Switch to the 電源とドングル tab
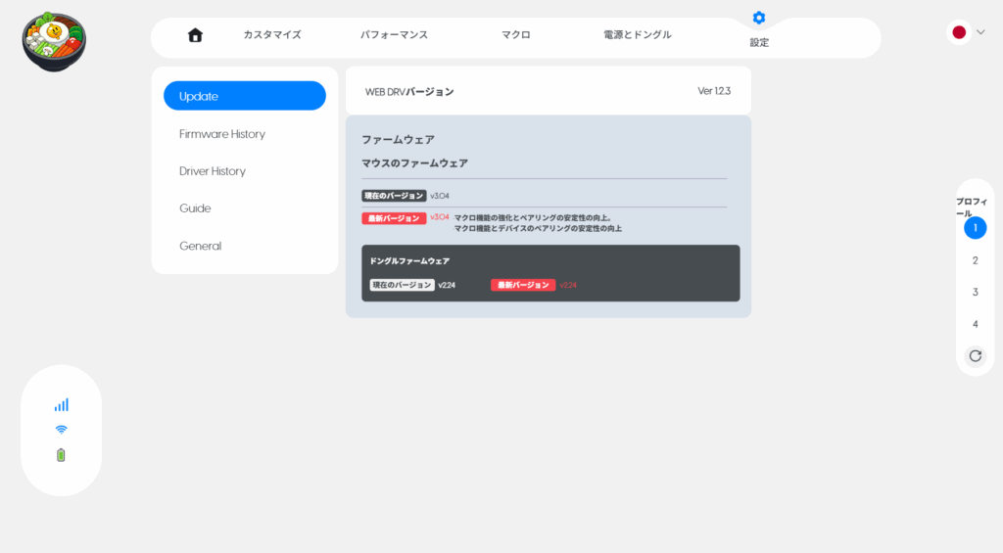 (638, 35)
